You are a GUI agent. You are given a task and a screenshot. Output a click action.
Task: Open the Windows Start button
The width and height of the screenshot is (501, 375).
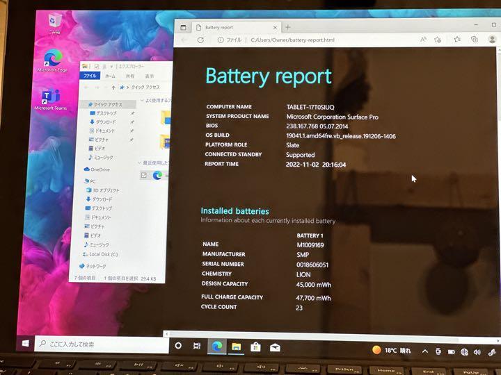26,344
